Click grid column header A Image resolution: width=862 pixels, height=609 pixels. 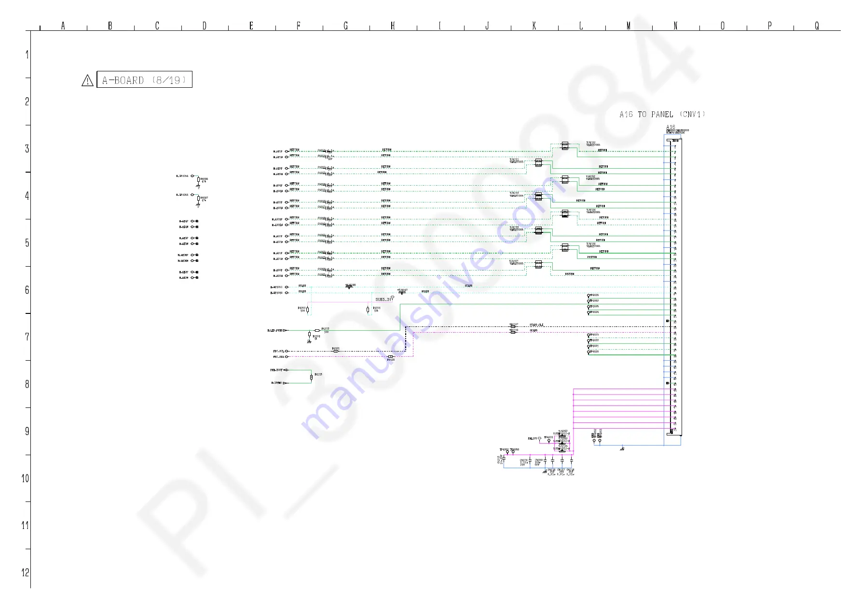click(63, 26)
